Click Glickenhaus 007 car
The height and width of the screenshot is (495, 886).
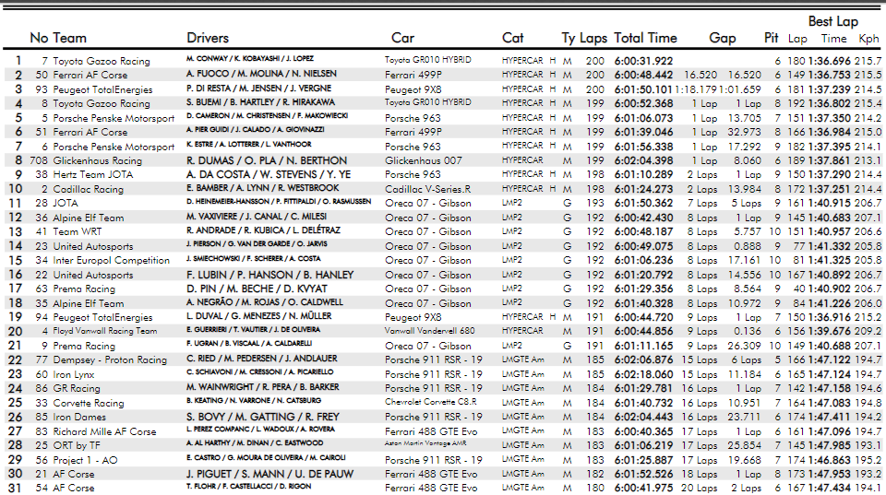[422, 161]
